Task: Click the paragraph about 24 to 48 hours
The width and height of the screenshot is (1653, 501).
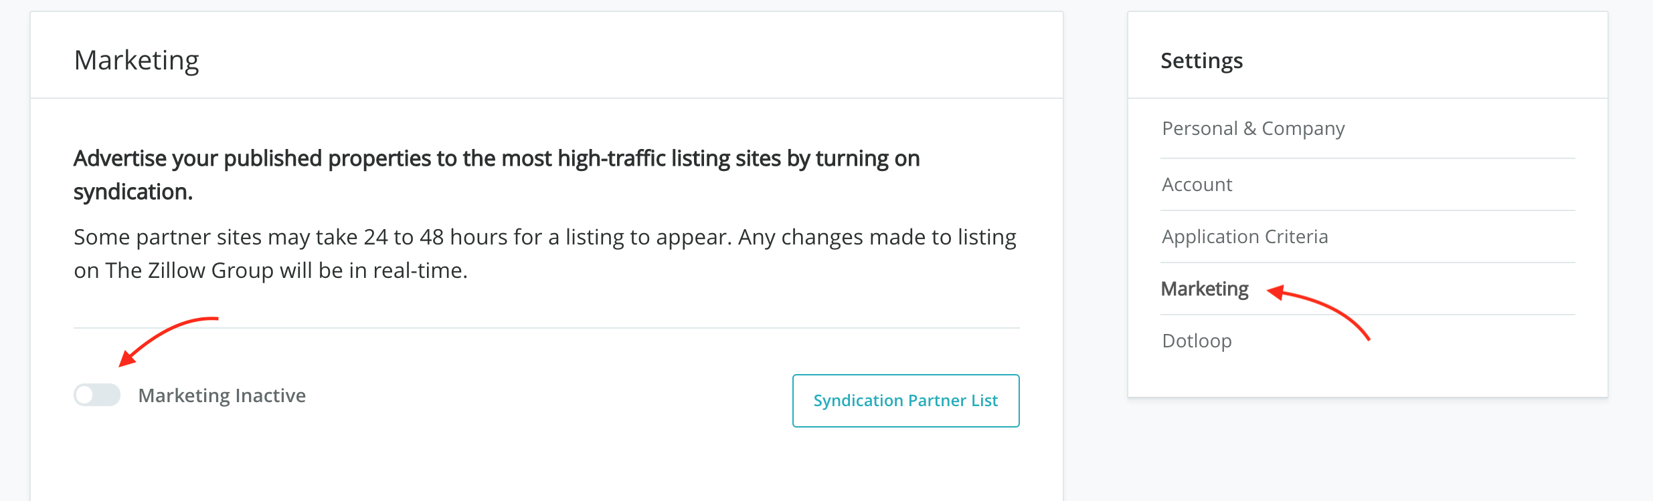Action: tap(545, 238)
